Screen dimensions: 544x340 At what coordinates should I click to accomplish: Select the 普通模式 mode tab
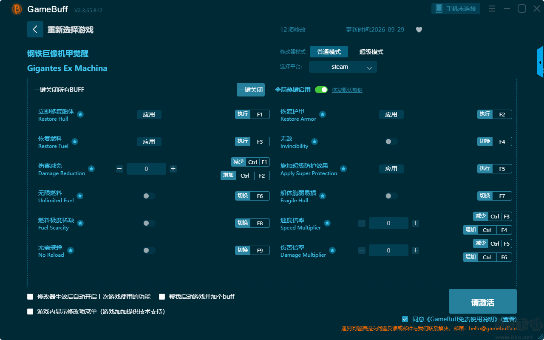point(329,52)
